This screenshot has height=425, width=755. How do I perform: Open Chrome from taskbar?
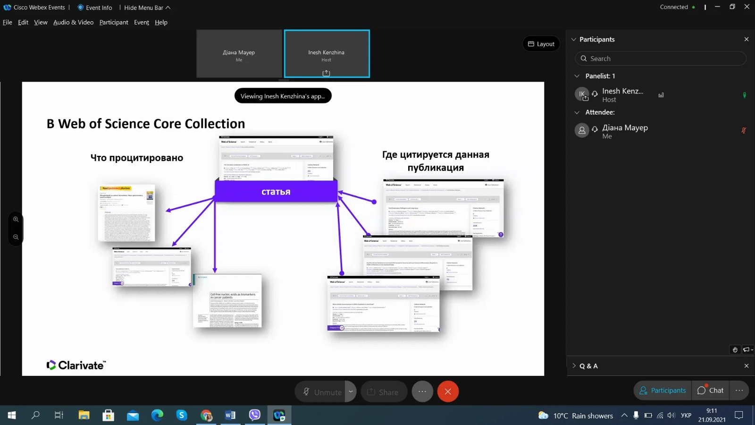coord(206,415)
